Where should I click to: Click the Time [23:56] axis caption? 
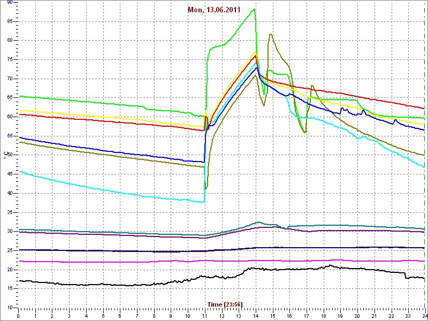[225, 304]
